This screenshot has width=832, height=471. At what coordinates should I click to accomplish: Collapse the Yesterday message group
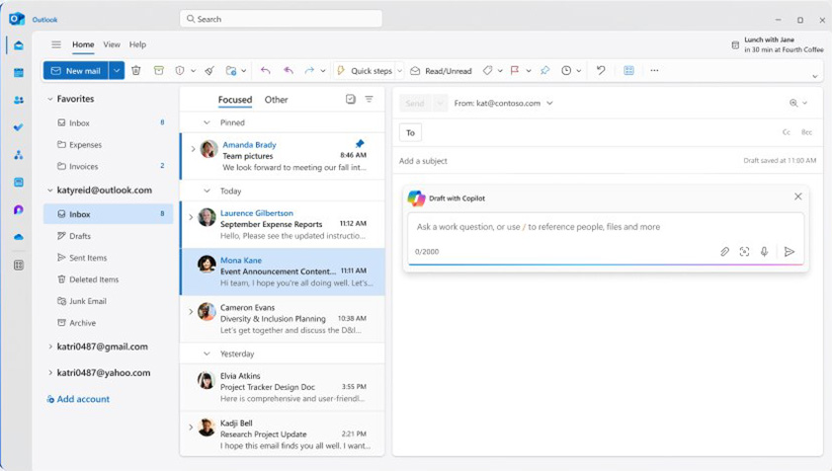coord(207,353)
